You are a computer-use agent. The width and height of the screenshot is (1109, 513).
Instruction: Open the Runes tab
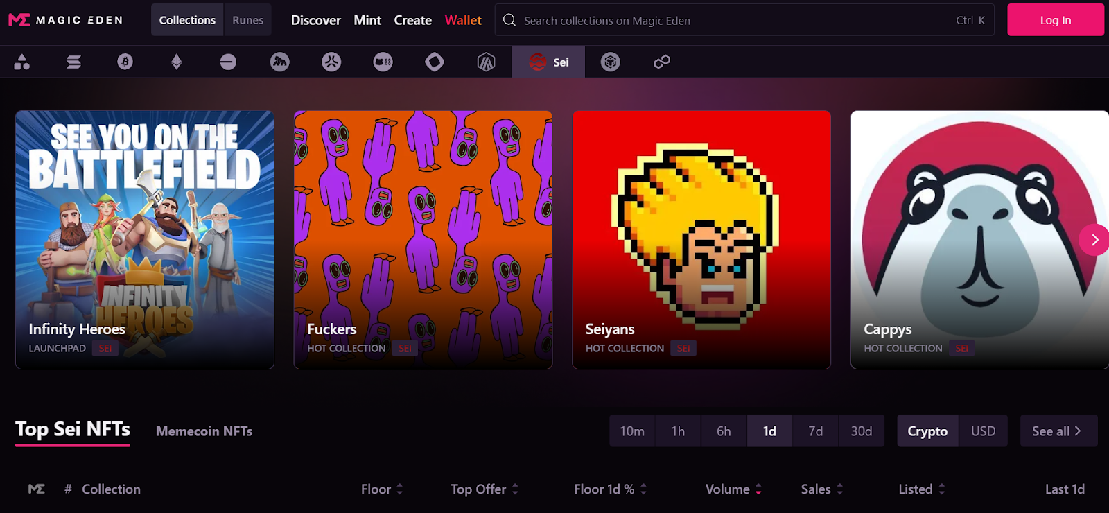click(247, 20)
